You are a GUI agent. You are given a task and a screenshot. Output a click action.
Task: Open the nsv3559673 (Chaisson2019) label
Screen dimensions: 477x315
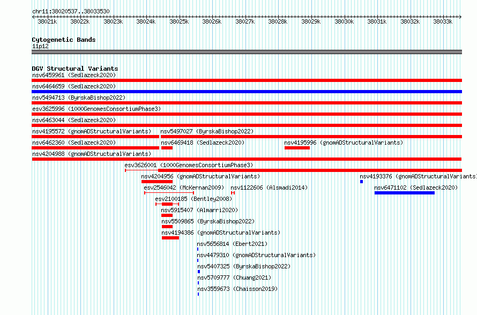click(x=237, y=289)
